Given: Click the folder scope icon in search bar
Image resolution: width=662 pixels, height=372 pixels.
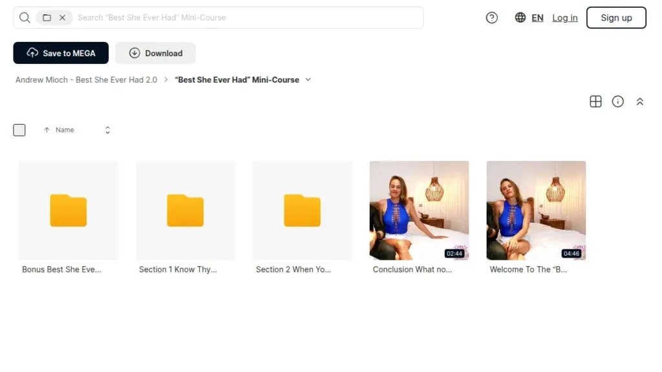Looking at the screenshot, I should tap(47, 17).
